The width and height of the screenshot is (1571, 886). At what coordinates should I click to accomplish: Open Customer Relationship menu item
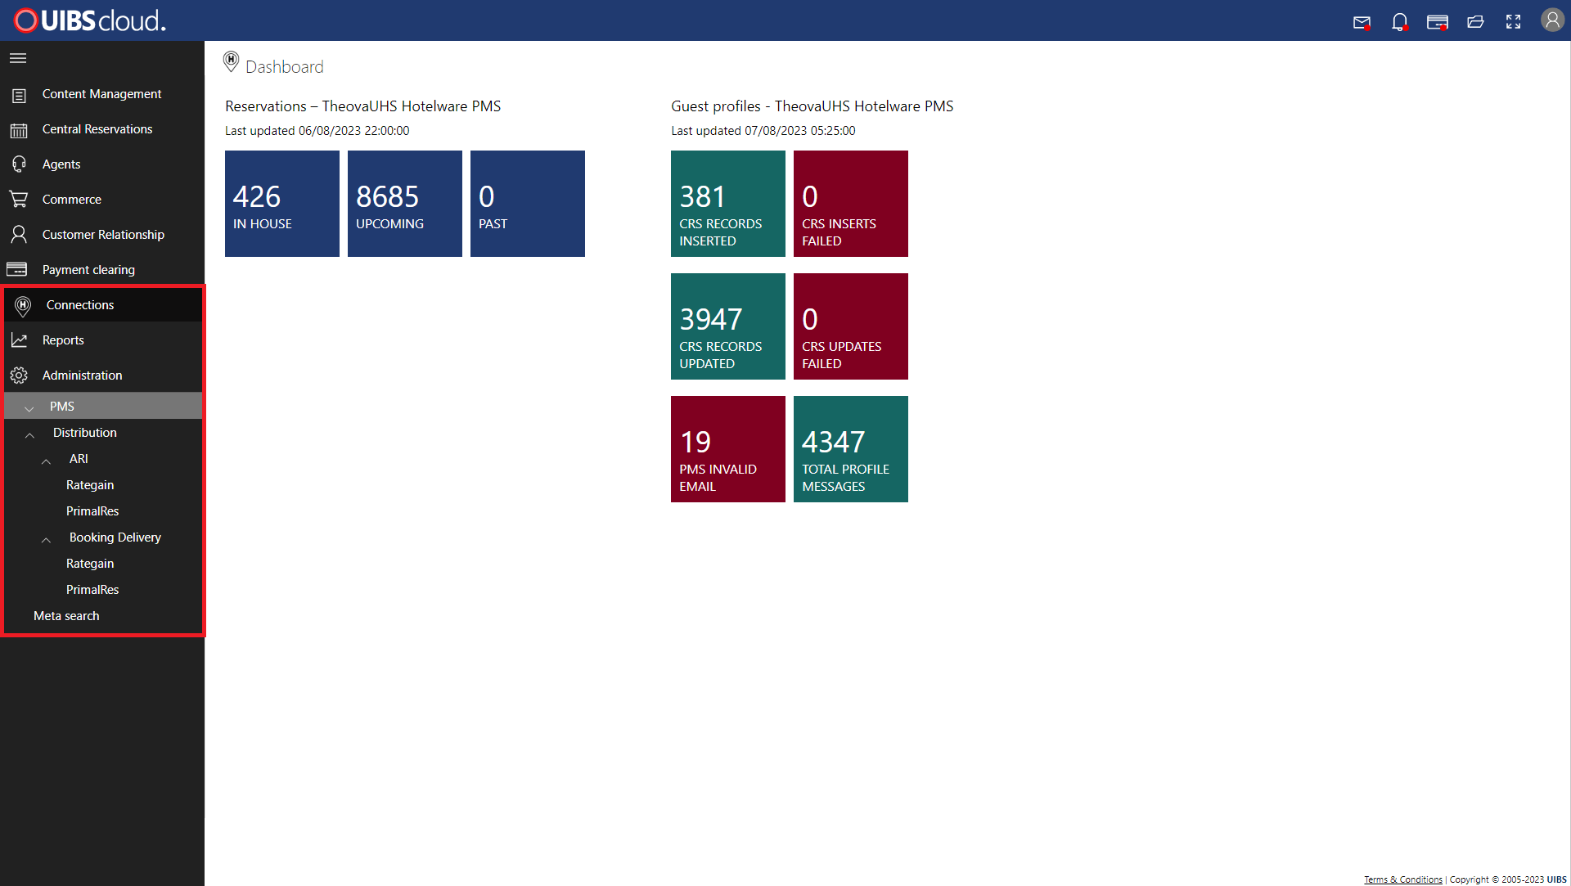(103, 235)
